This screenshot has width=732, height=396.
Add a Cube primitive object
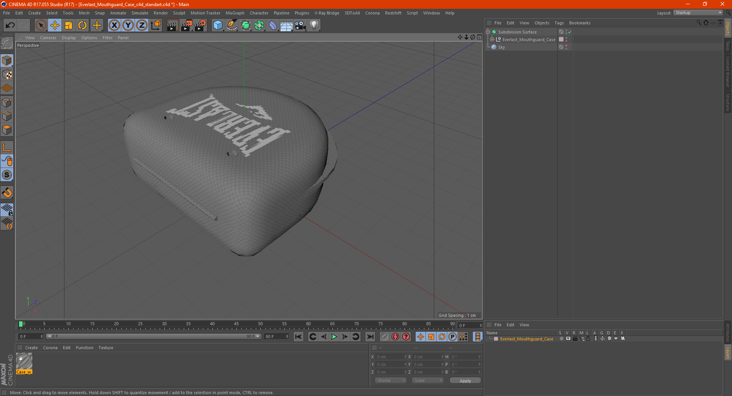tap(218, 26)
